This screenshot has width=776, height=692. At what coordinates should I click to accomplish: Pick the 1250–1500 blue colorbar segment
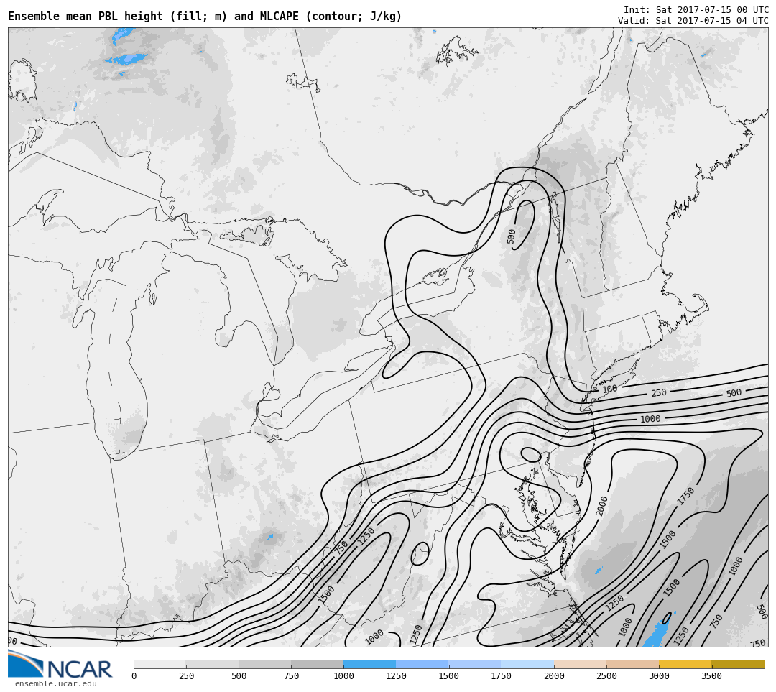point(422,664)
